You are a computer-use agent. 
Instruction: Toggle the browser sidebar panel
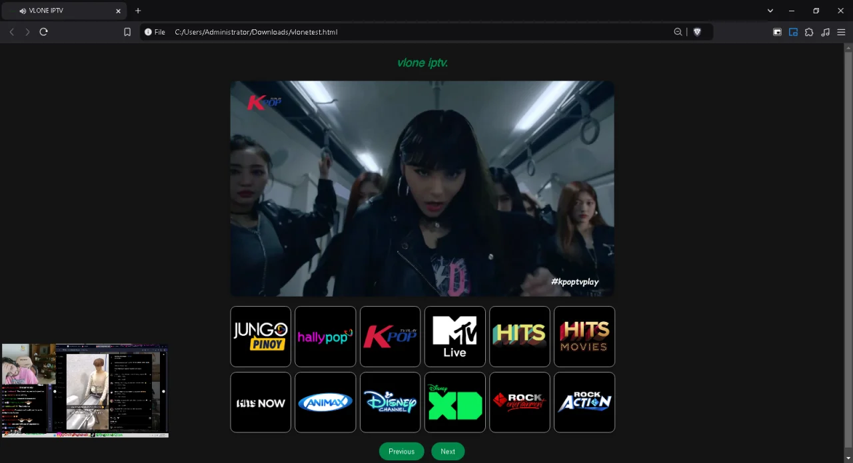(x=777, y=32)
